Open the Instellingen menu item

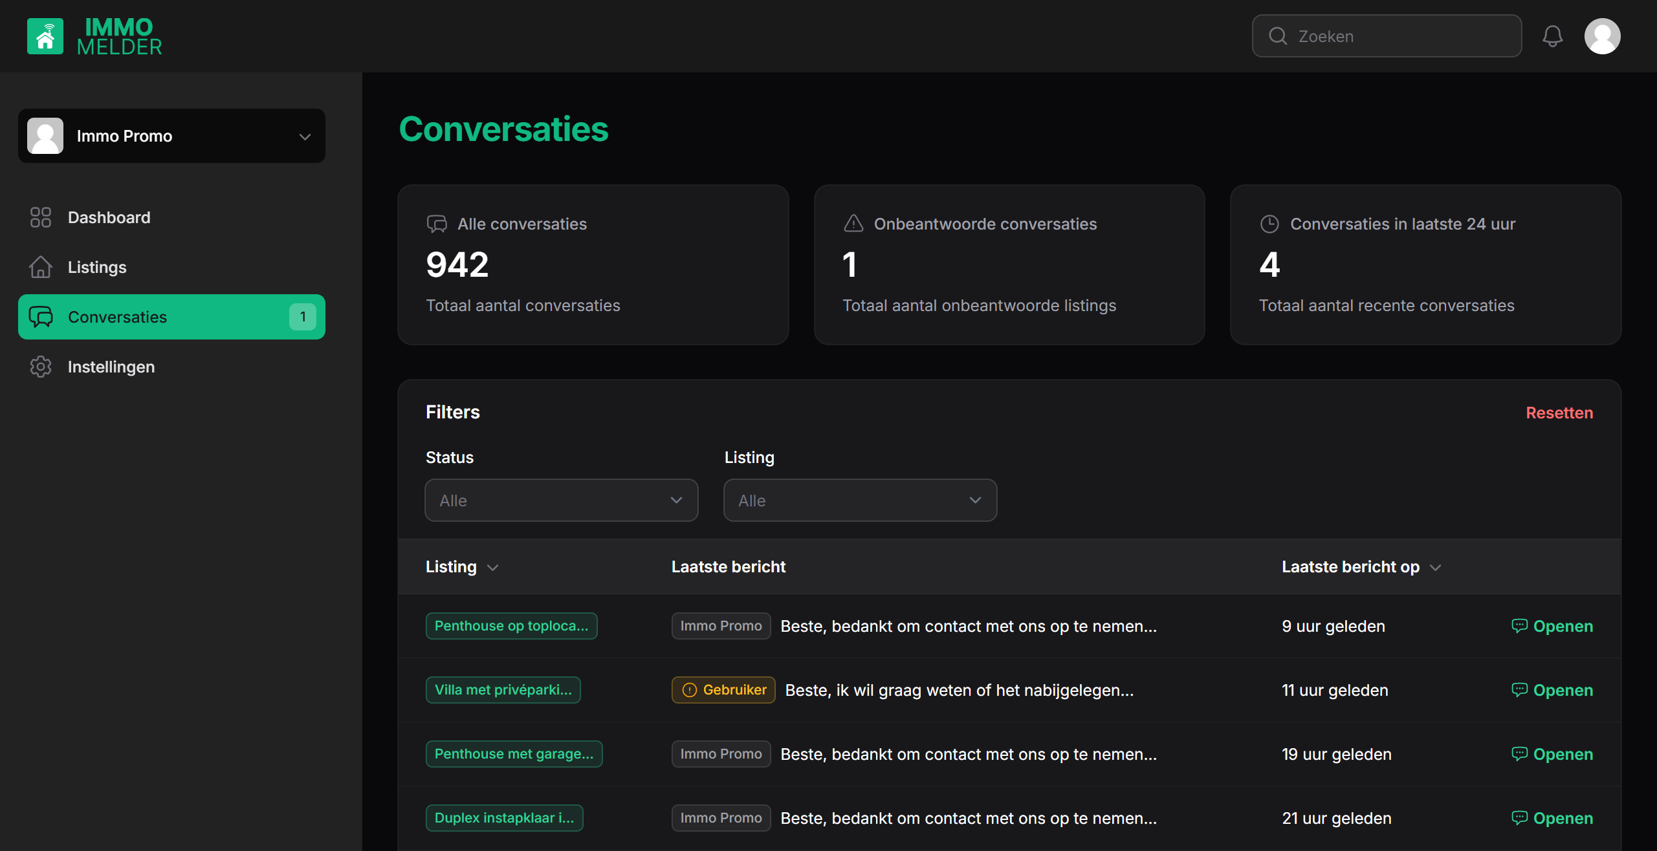[x=111, y=367]
